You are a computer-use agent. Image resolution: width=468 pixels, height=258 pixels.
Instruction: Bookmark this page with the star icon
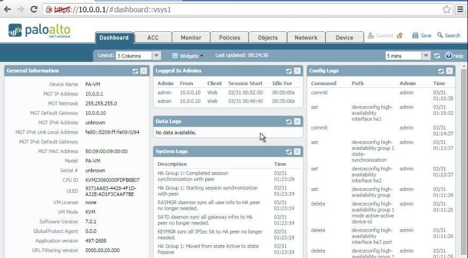click(447, 9)
